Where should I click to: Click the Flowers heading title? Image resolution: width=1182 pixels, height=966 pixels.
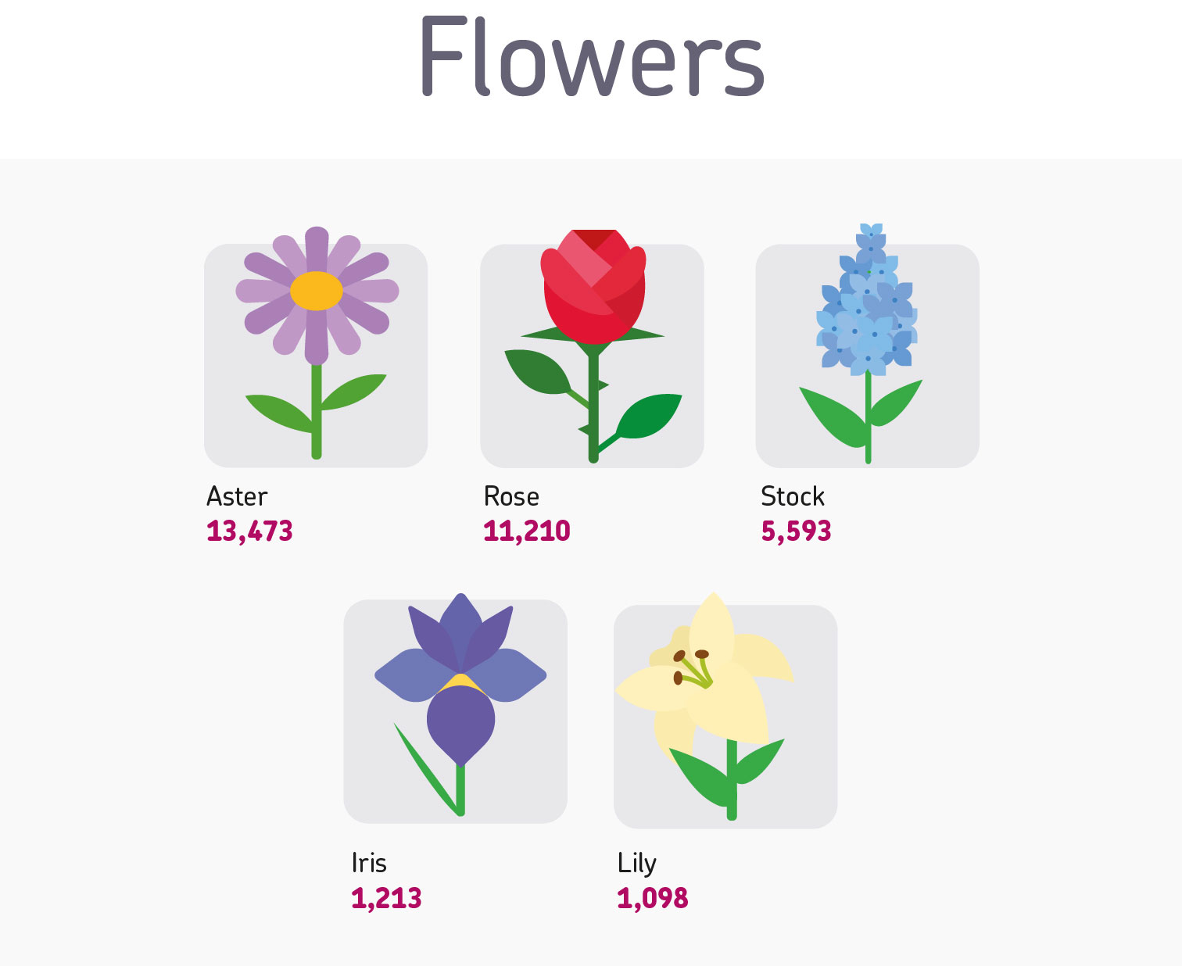[x=592, y=57]
